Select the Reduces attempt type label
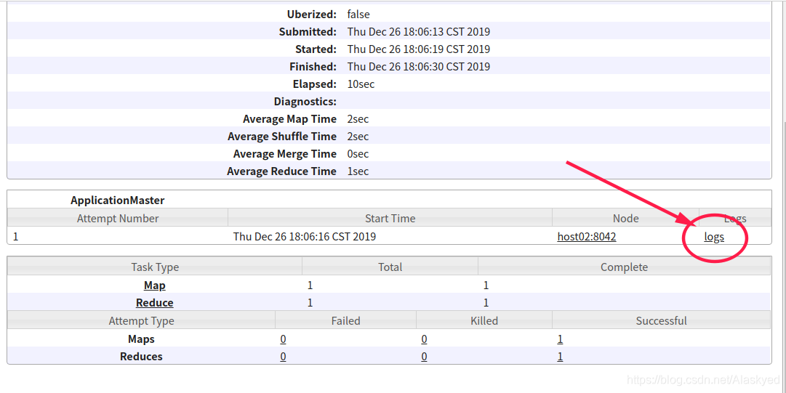This screenshot has width=786, height=393. (141, 357)
